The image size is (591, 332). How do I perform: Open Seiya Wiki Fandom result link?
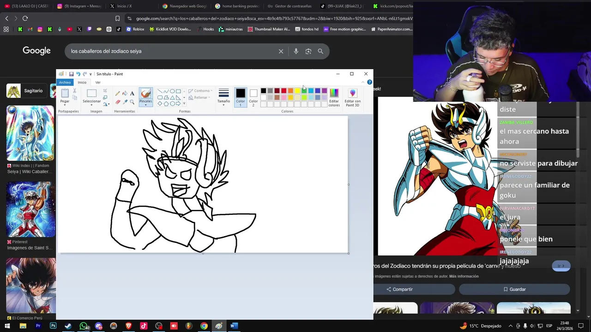coord(30,169)
